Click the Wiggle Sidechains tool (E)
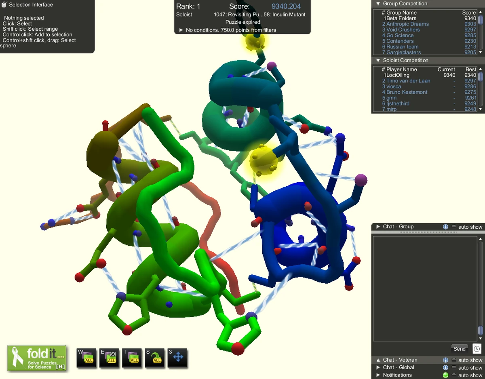 click(x=110, y=358)
